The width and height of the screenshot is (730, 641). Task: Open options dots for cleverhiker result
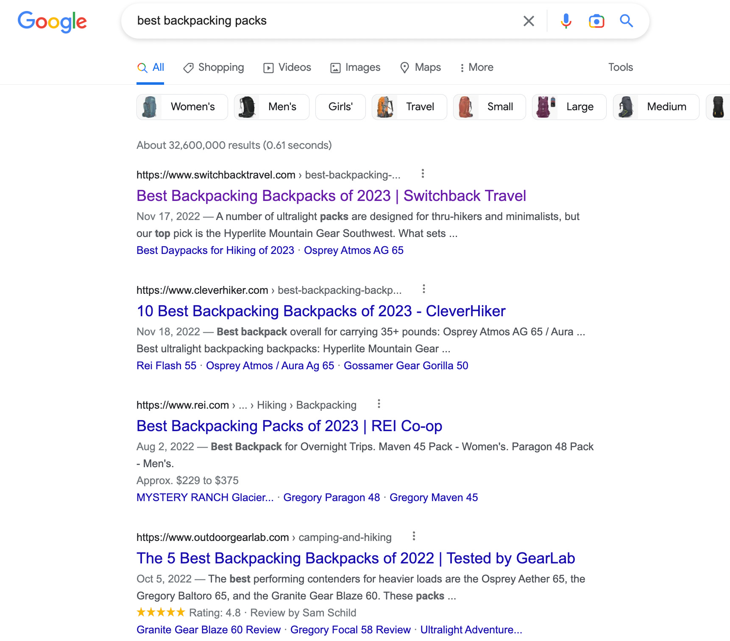(x=424, y=289)
